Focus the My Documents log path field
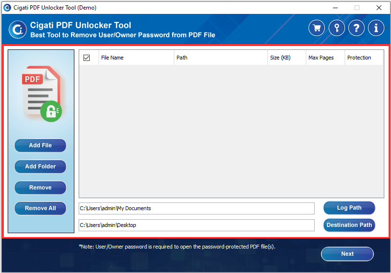This screenshot has height=273, width=391. 197,208
